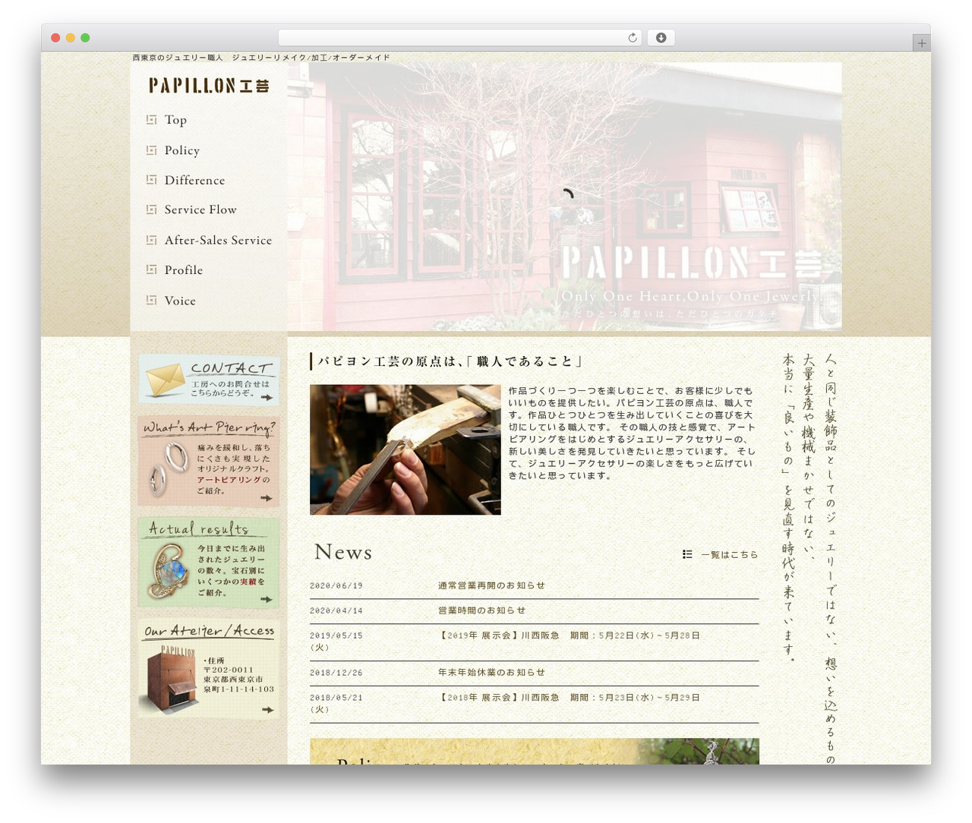
Task: Open news 年末年始休業のお知らせ
Action: (491, 673)
